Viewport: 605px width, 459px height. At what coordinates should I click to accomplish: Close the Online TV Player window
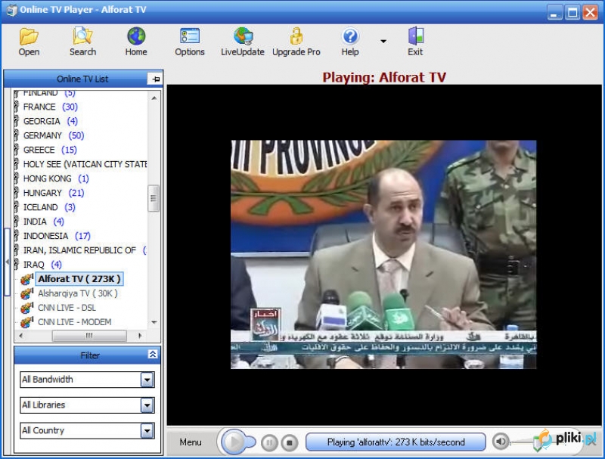[x=591, y=12]
